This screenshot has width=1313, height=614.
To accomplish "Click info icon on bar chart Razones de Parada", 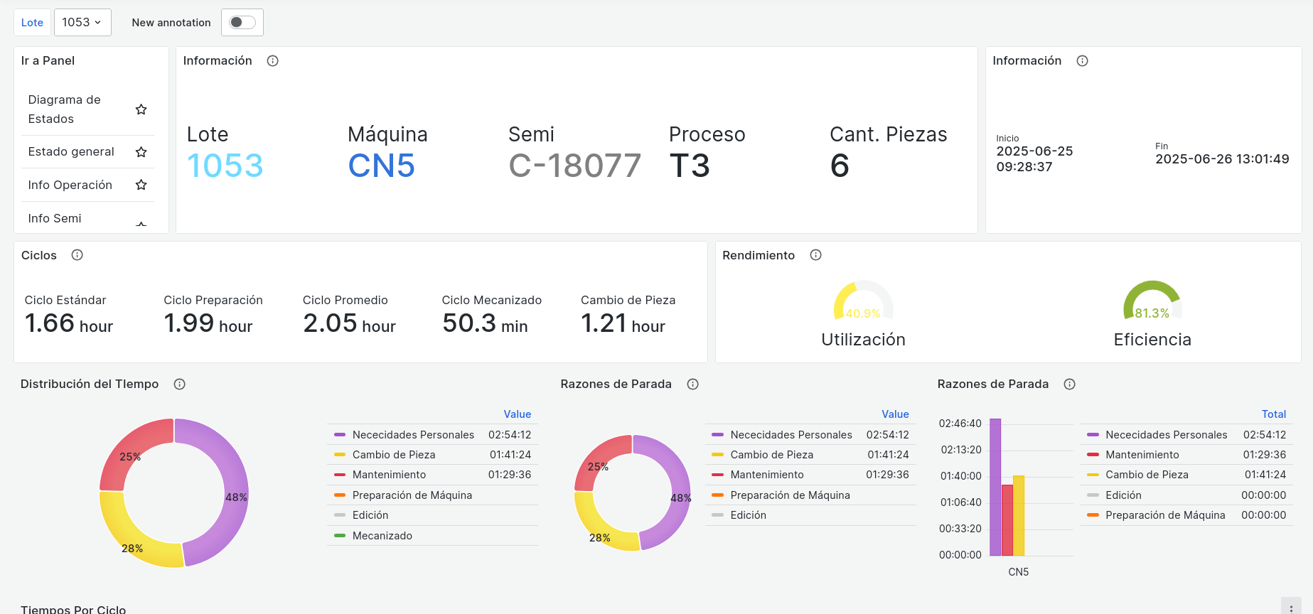I will (1069, 384).
